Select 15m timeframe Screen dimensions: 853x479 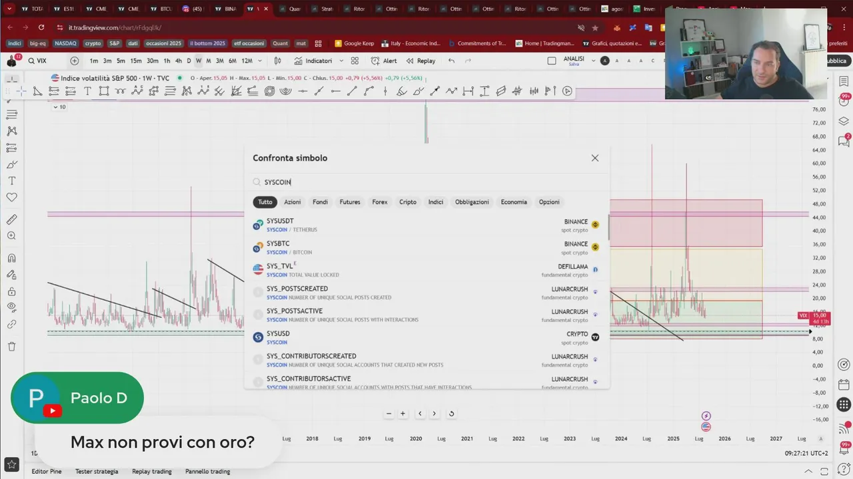coord(136,61)
